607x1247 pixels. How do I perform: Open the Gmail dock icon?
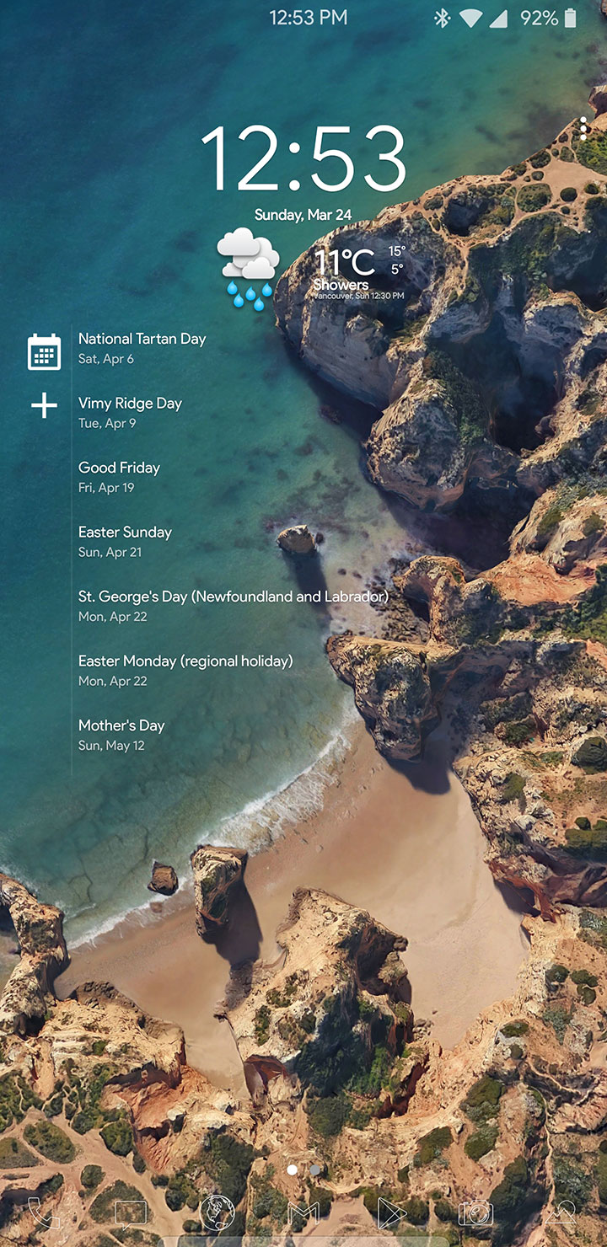(x=303, y=1213)
